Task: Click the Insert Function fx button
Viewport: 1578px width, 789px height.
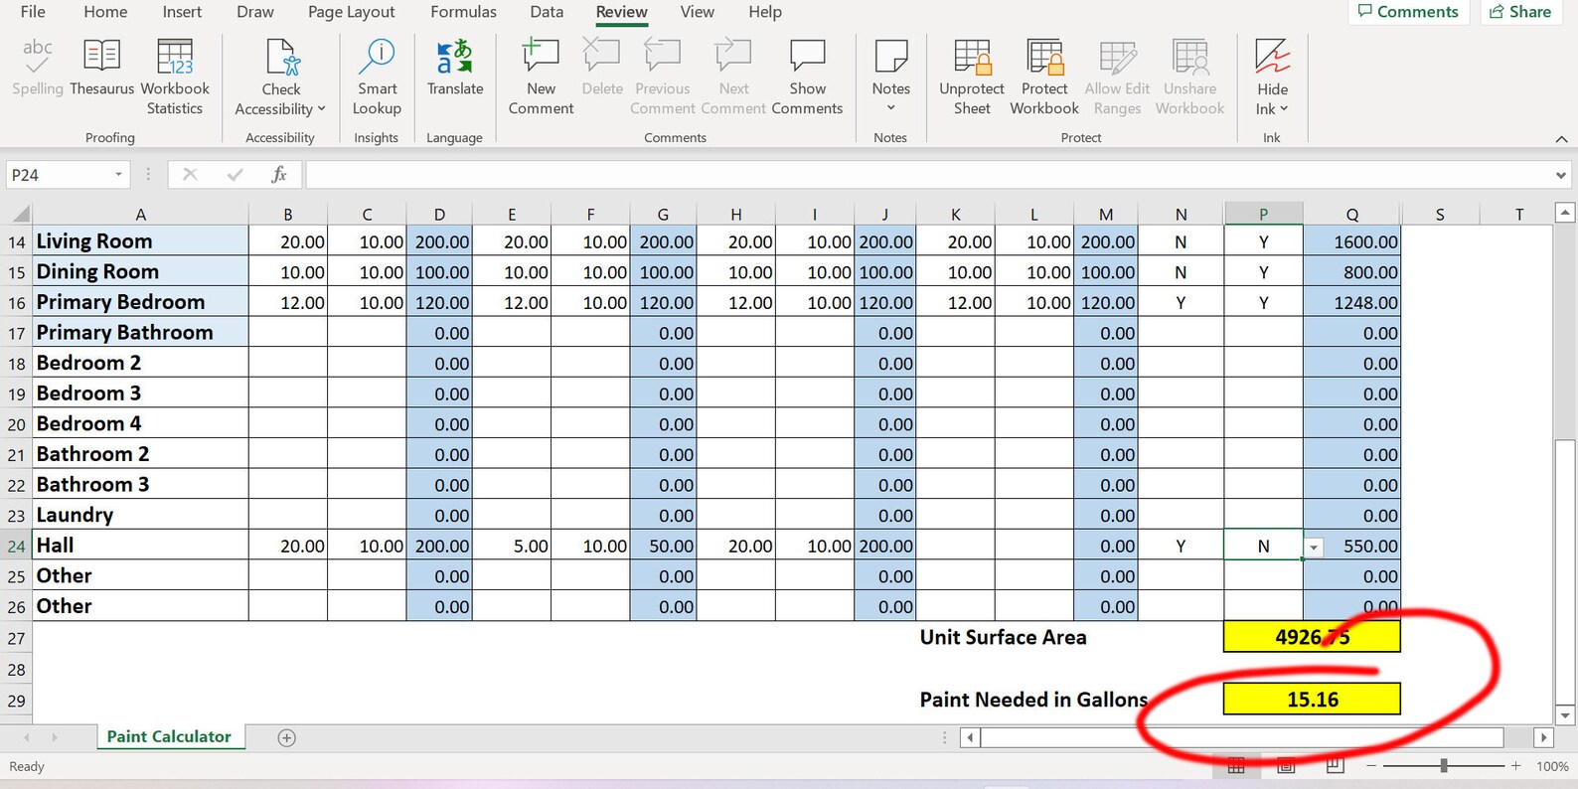Action: click(x=279, y=175)
